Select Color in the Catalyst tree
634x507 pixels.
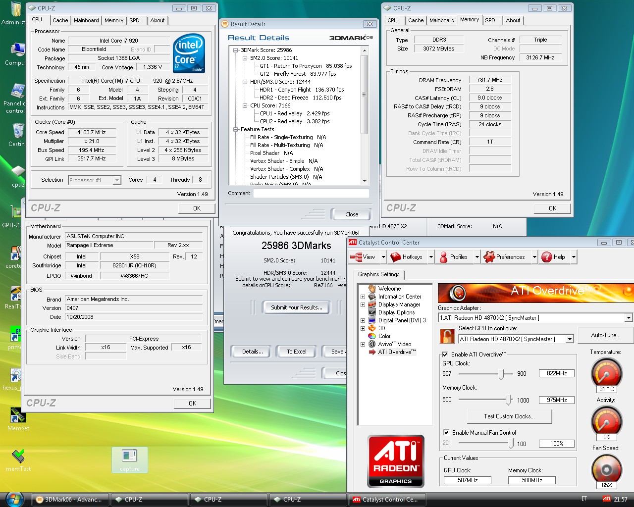384,336
